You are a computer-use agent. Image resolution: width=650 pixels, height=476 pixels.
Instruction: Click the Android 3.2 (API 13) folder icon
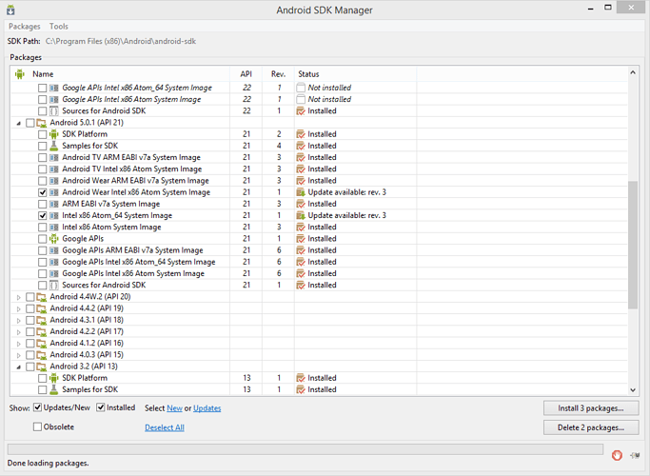coord(42,367)
